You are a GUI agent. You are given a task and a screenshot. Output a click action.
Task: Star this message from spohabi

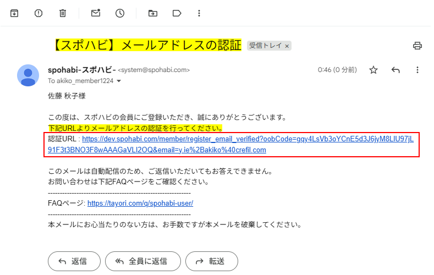click(373, 70)
